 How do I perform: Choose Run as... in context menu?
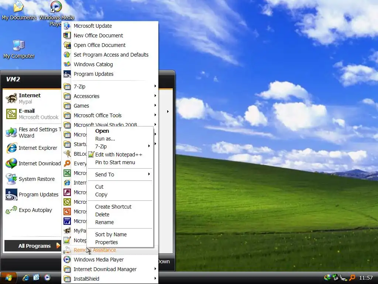coord(120,139)
